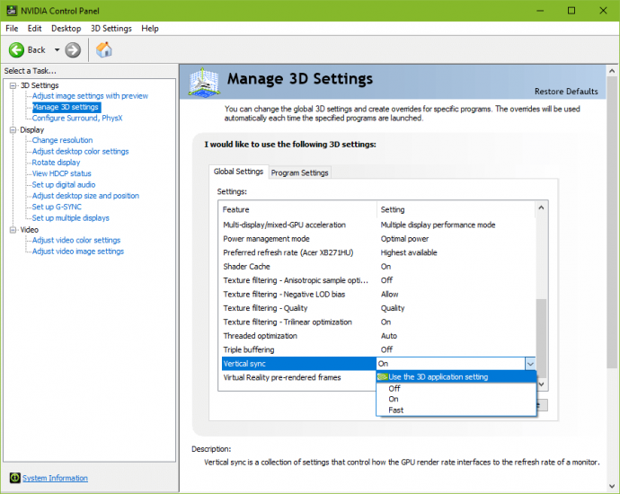Click the settings list vertical scrollbar

[x=542, y=323]
